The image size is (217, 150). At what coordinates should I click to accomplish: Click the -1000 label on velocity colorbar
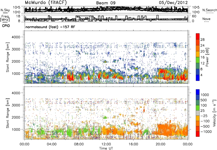click(x=206, y=132)
